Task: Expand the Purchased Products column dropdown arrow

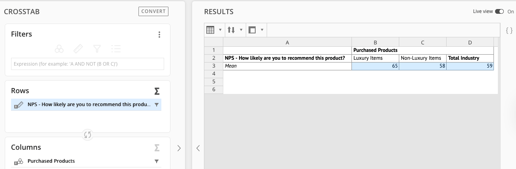Action: click(x=157, y=161)
